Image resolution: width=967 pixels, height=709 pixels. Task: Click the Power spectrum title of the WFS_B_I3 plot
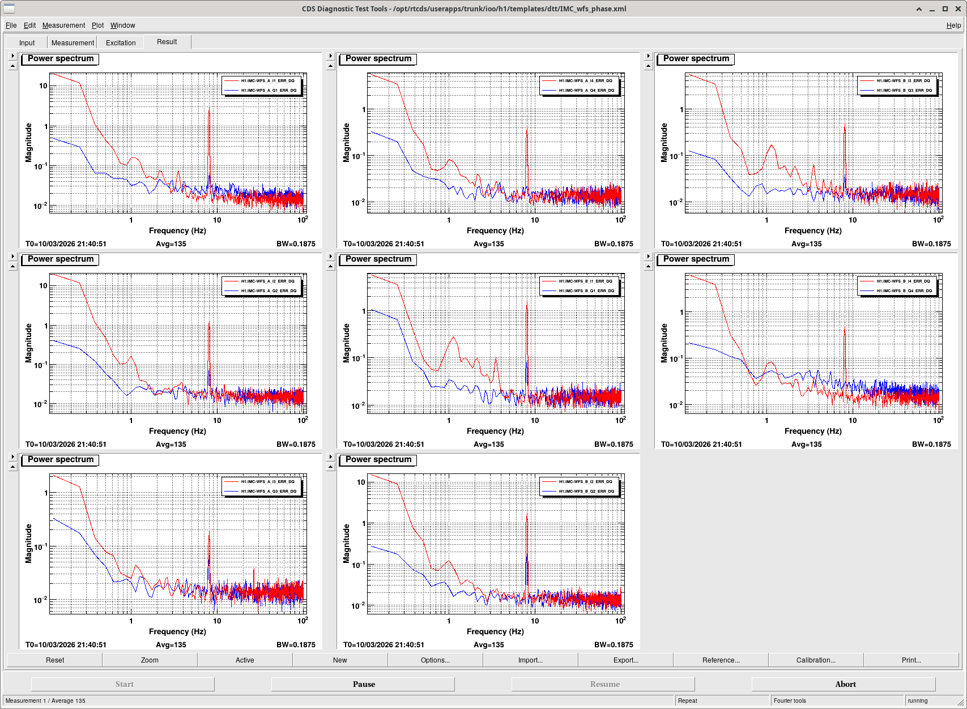pos(696,59)
